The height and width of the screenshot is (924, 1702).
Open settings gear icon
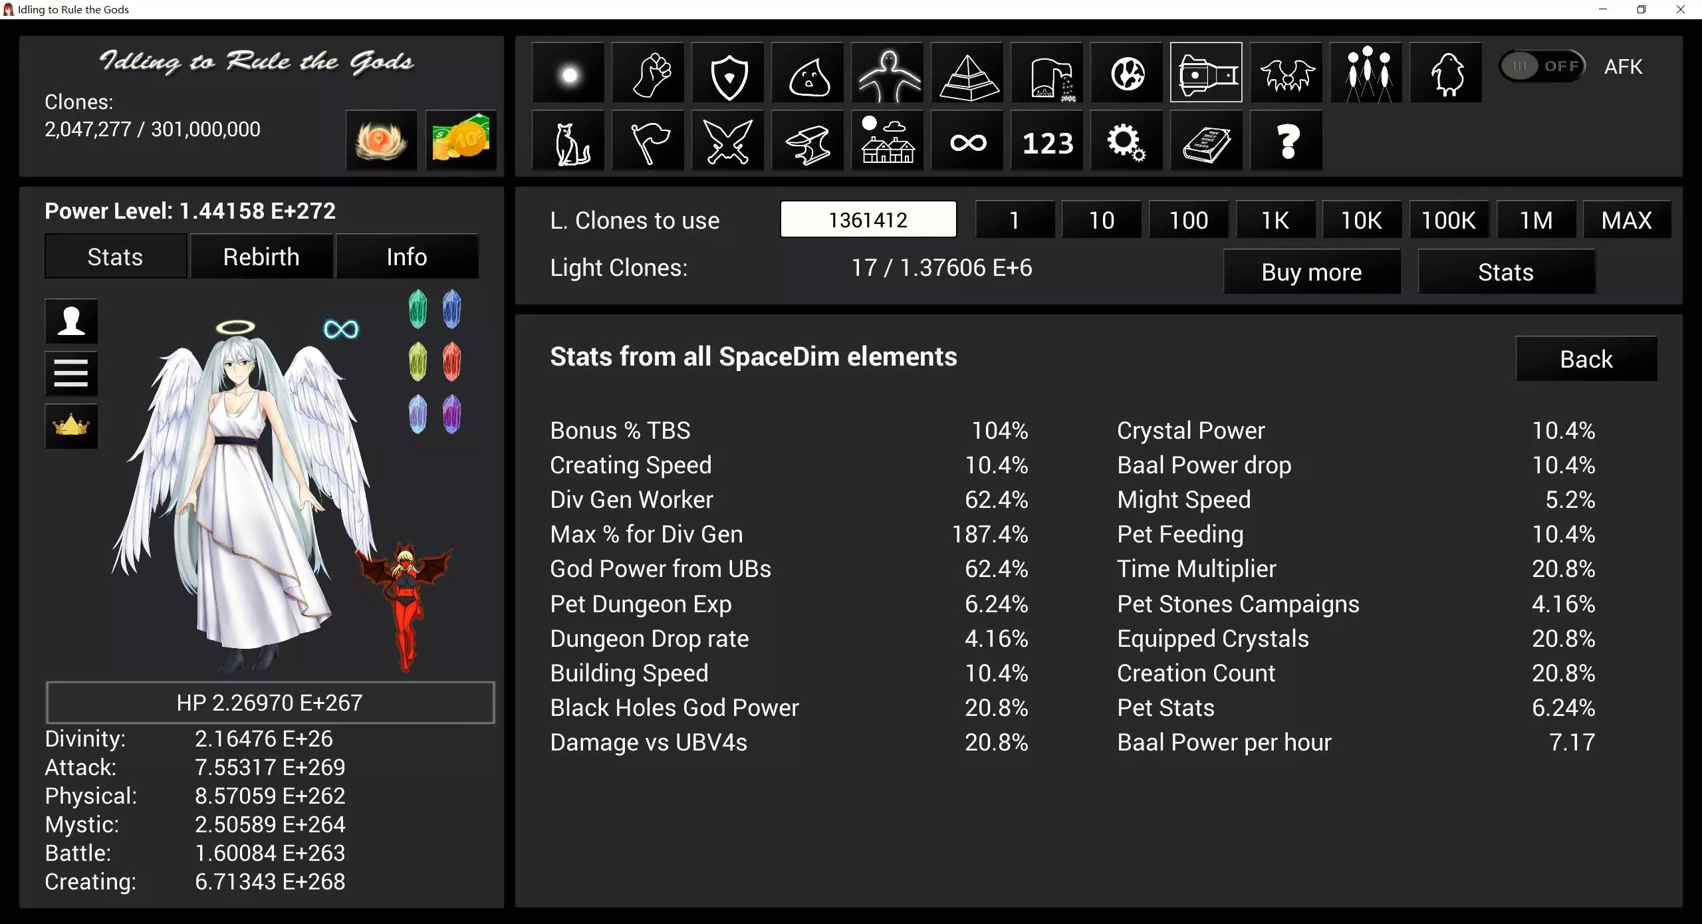point(1126,142)
